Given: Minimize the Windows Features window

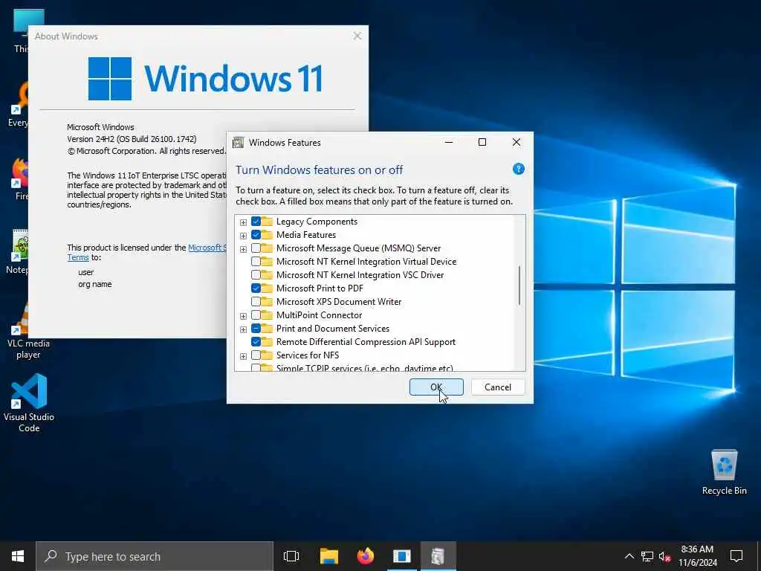Looking at the screenshot, I should coord(449,142).
